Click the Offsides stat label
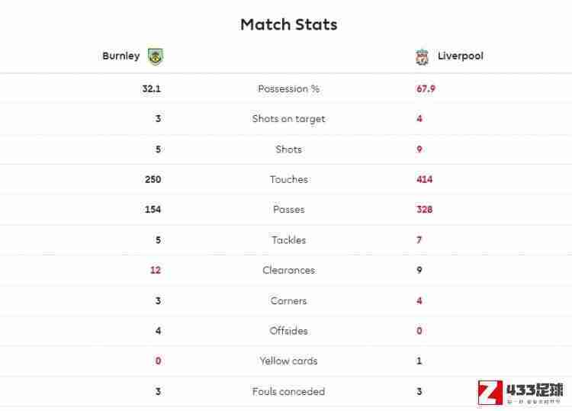This screenshot has height=411, width=572. coord(288,331)
